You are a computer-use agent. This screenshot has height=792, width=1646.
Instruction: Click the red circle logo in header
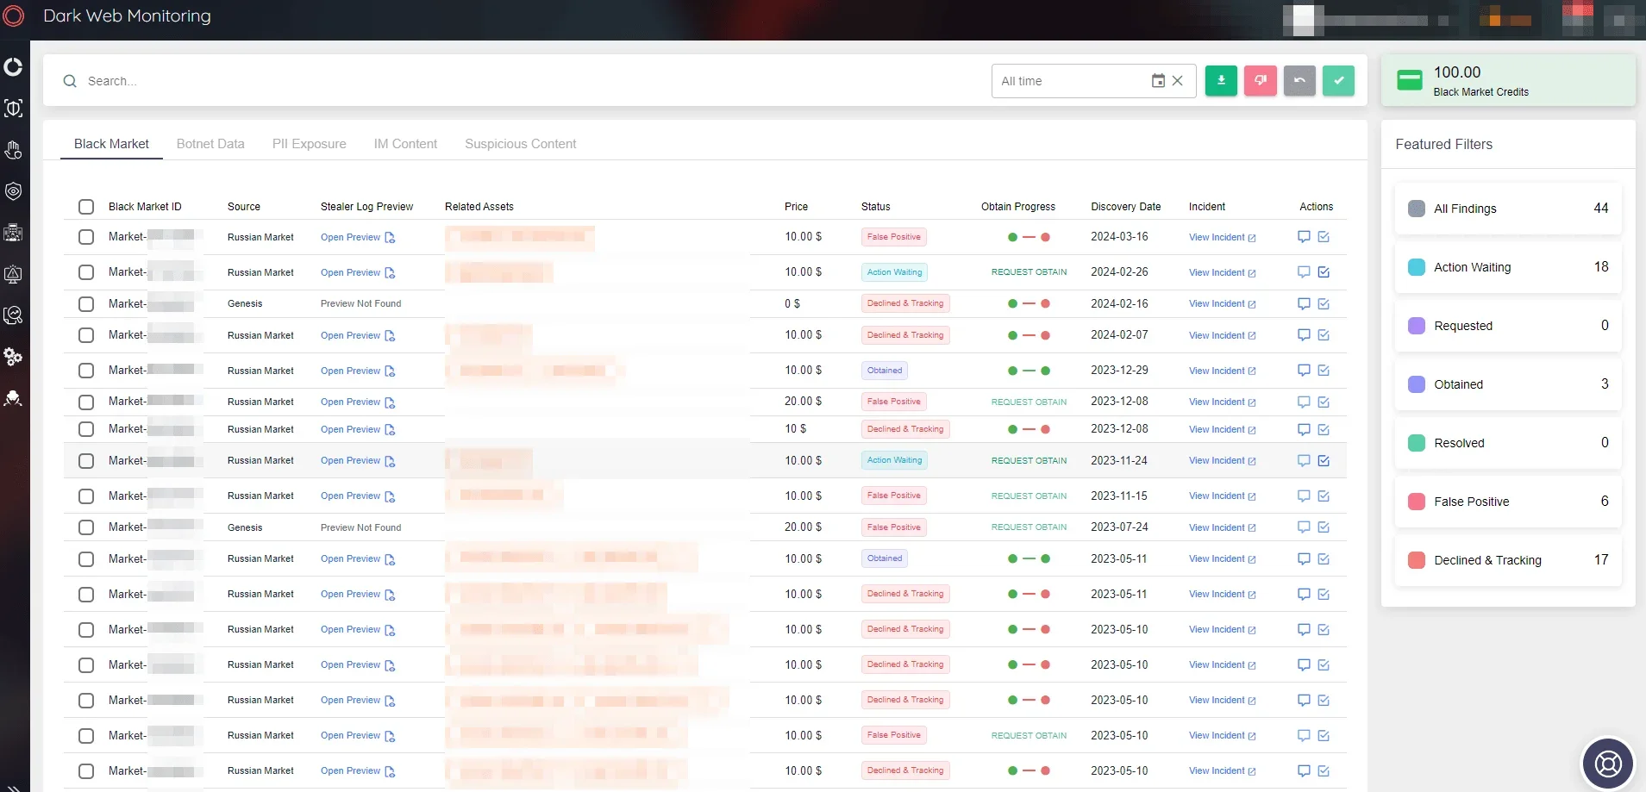[14, 16]
